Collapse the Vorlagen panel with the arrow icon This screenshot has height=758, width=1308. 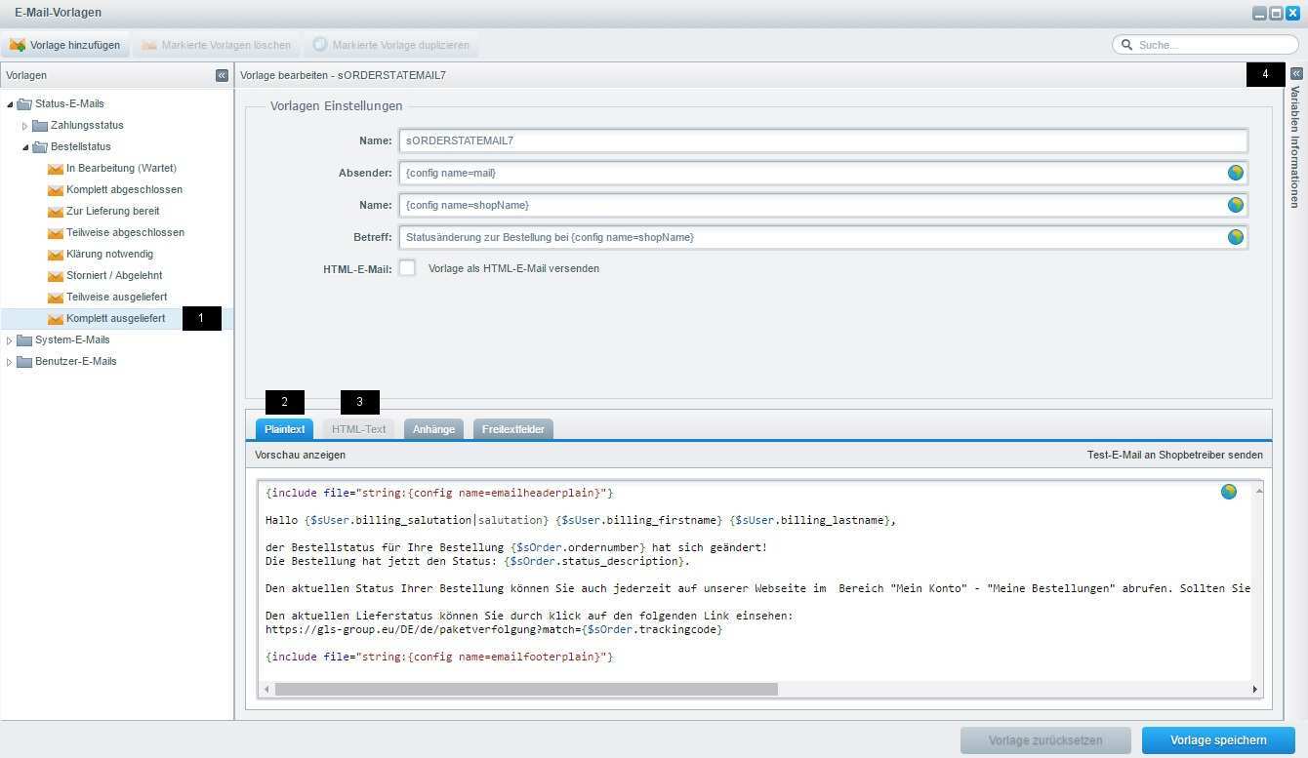pyautogui.click(x=222, y=75)
